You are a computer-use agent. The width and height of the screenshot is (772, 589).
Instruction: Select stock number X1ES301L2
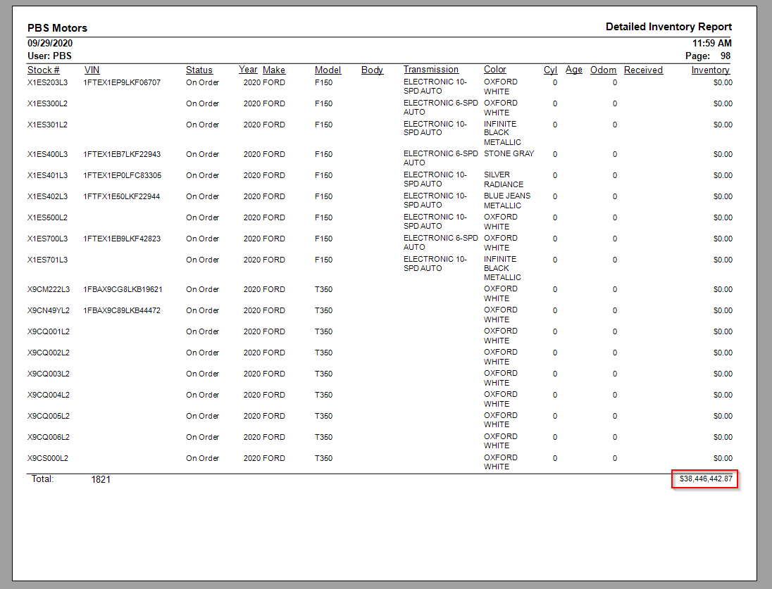47,125
